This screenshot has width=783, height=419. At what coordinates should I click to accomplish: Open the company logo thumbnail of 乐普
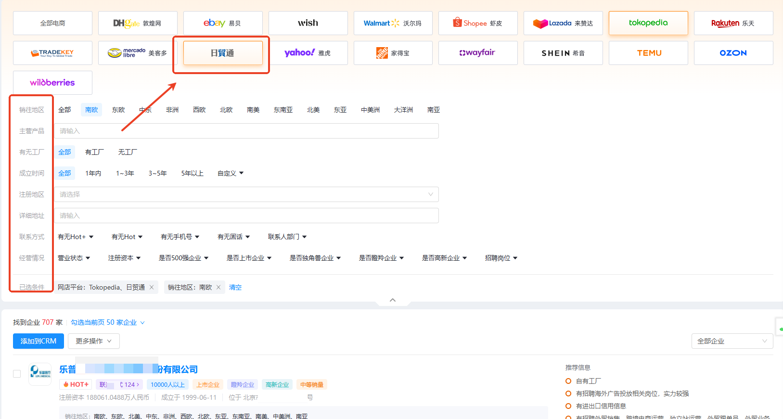(40, 374)
